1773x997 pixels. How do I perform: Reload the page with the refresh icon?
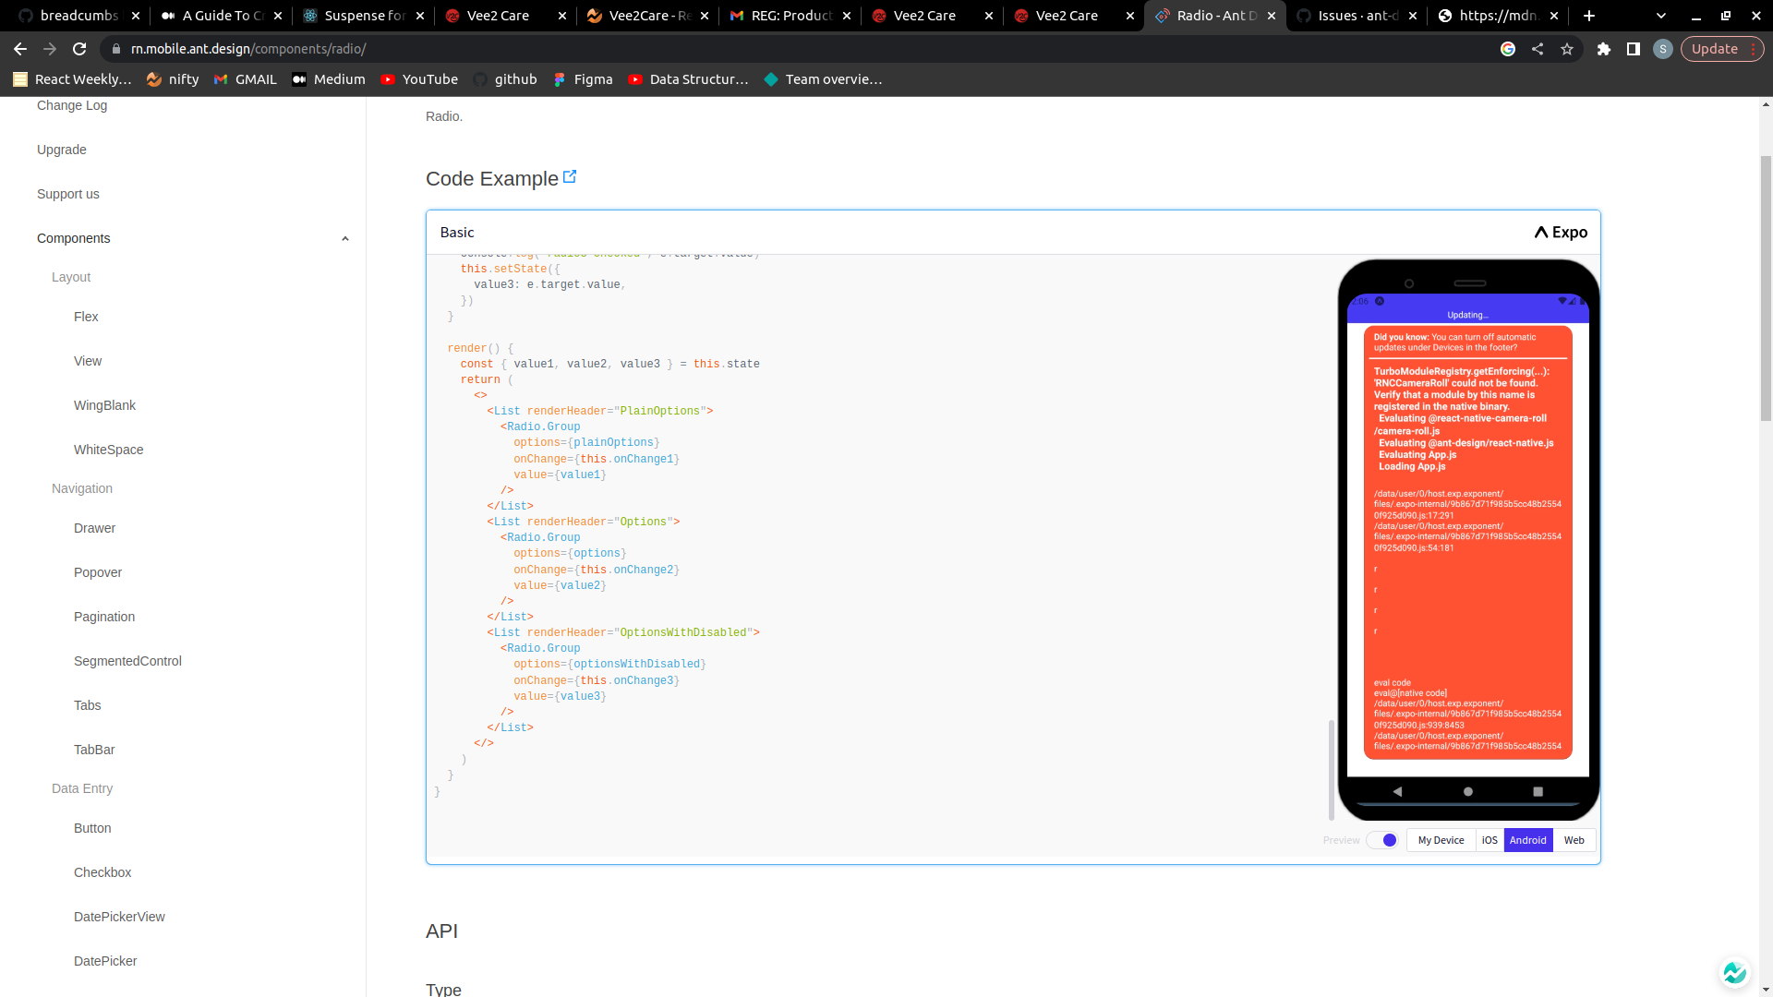pos(79,49)
